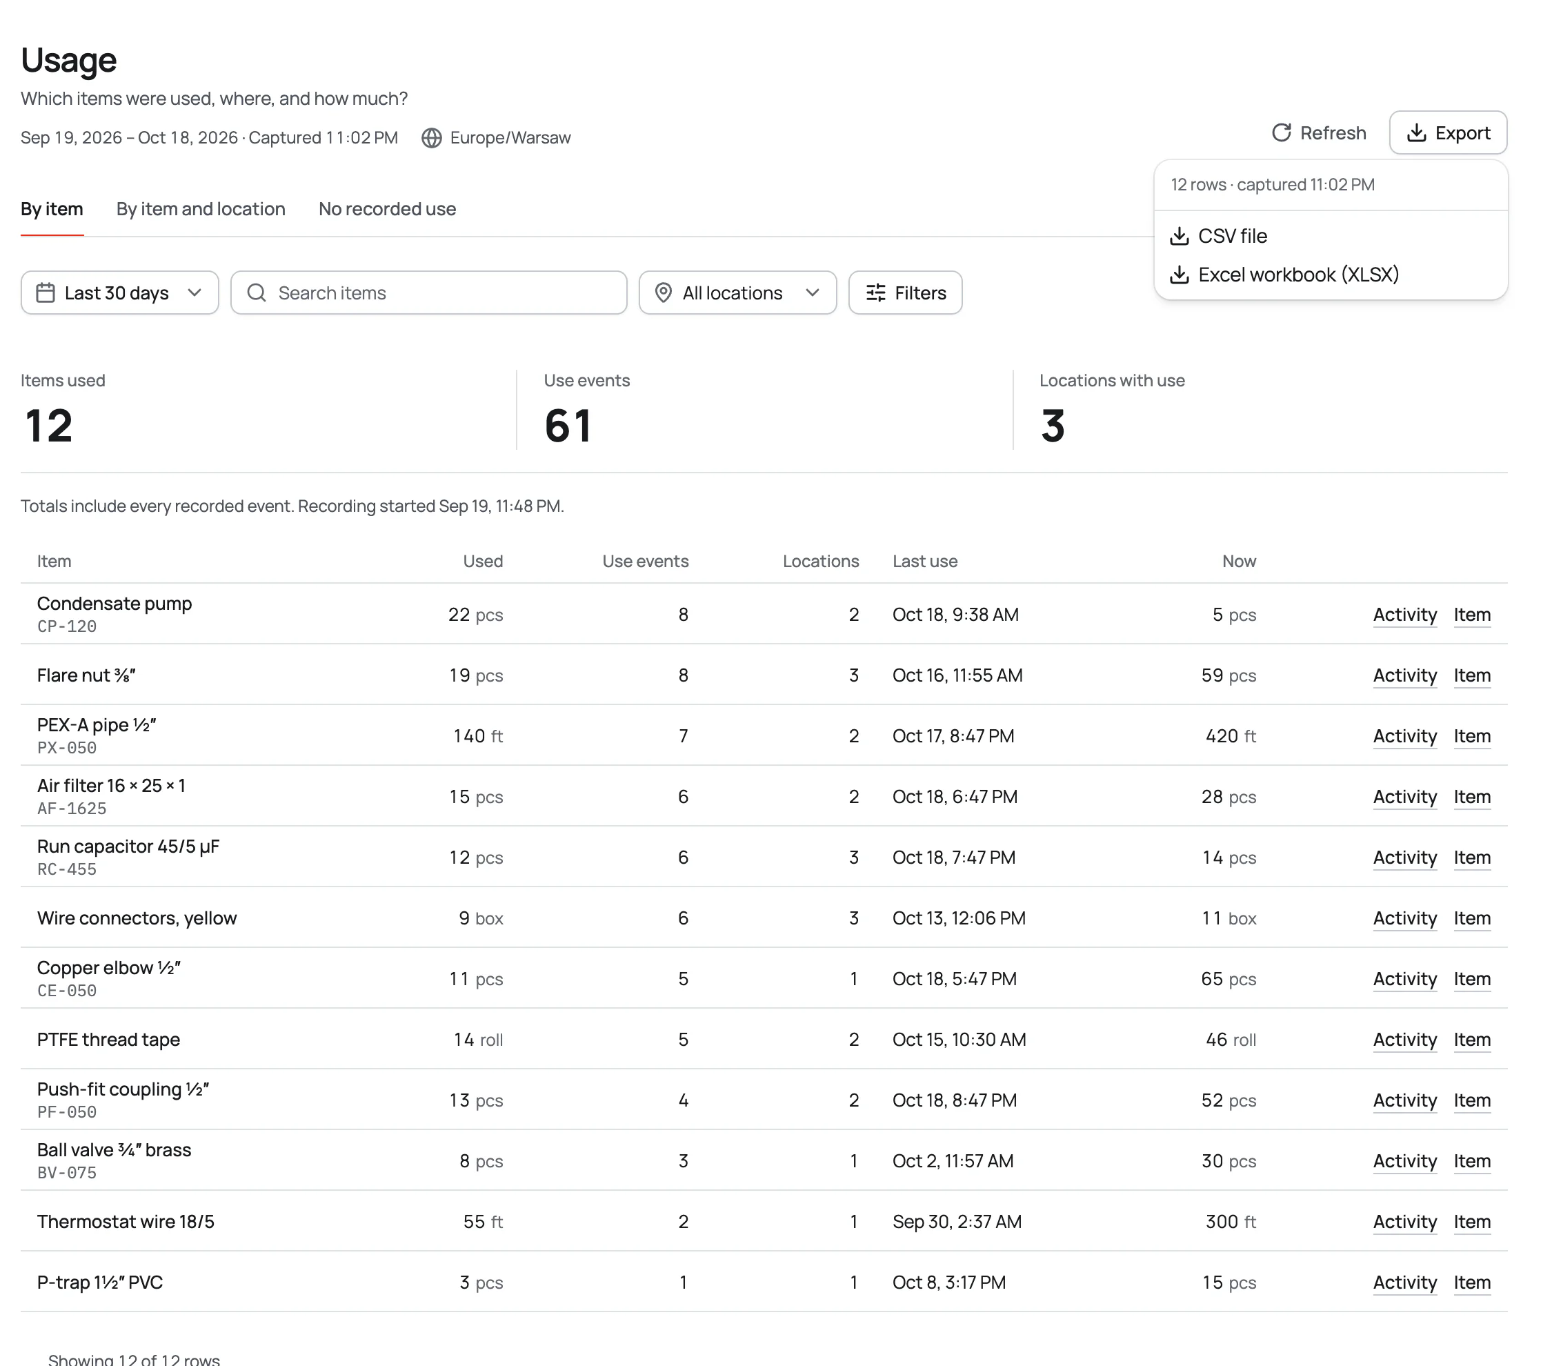
Task: Choose CSV file from export menu
Action: [1331, 236]
